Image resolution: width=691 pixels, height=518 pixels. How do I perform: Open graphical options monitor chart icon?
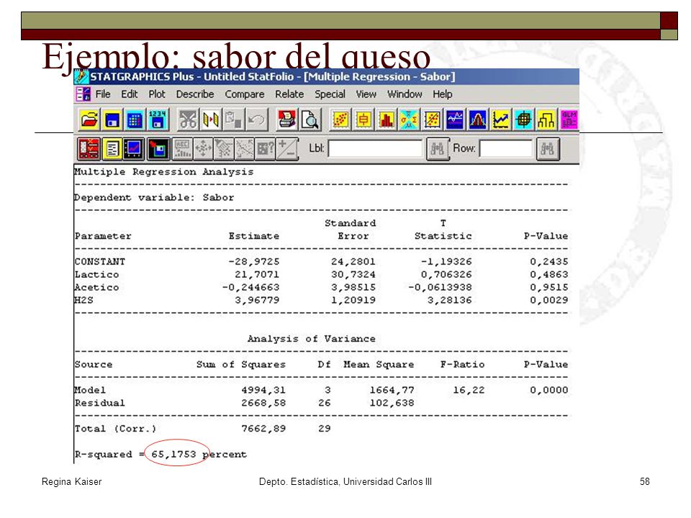[x=134, y=149]
